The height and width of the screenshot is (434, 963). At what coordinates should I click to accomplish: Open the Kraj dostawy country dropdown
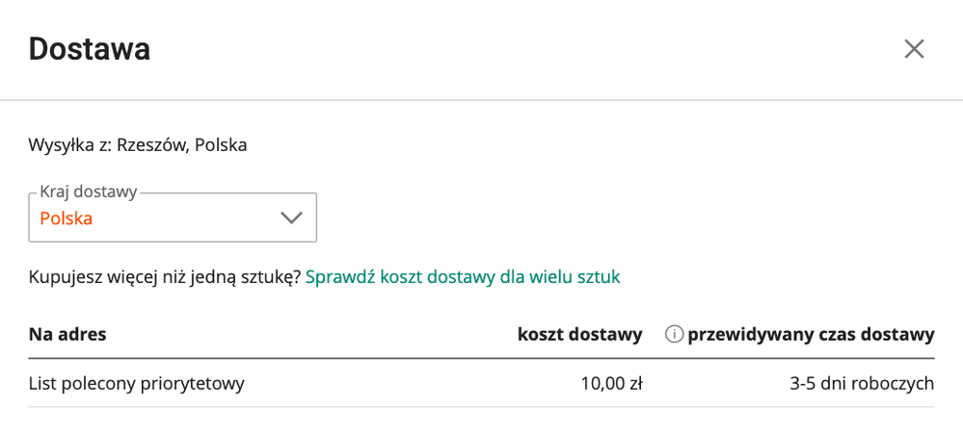173,217
